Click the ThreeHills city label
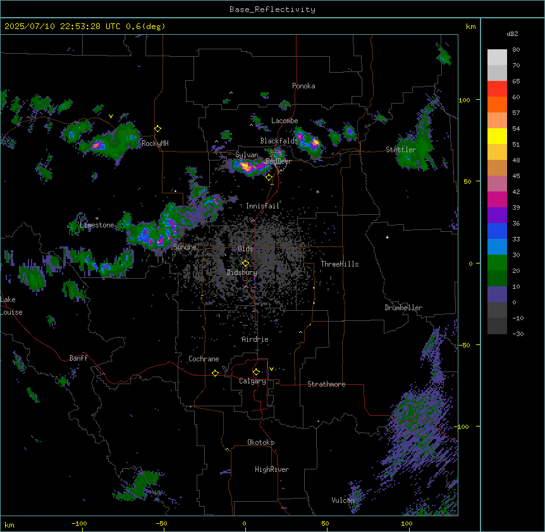Image resolution: width=545 pixels, height=532 pixels. 340,264
